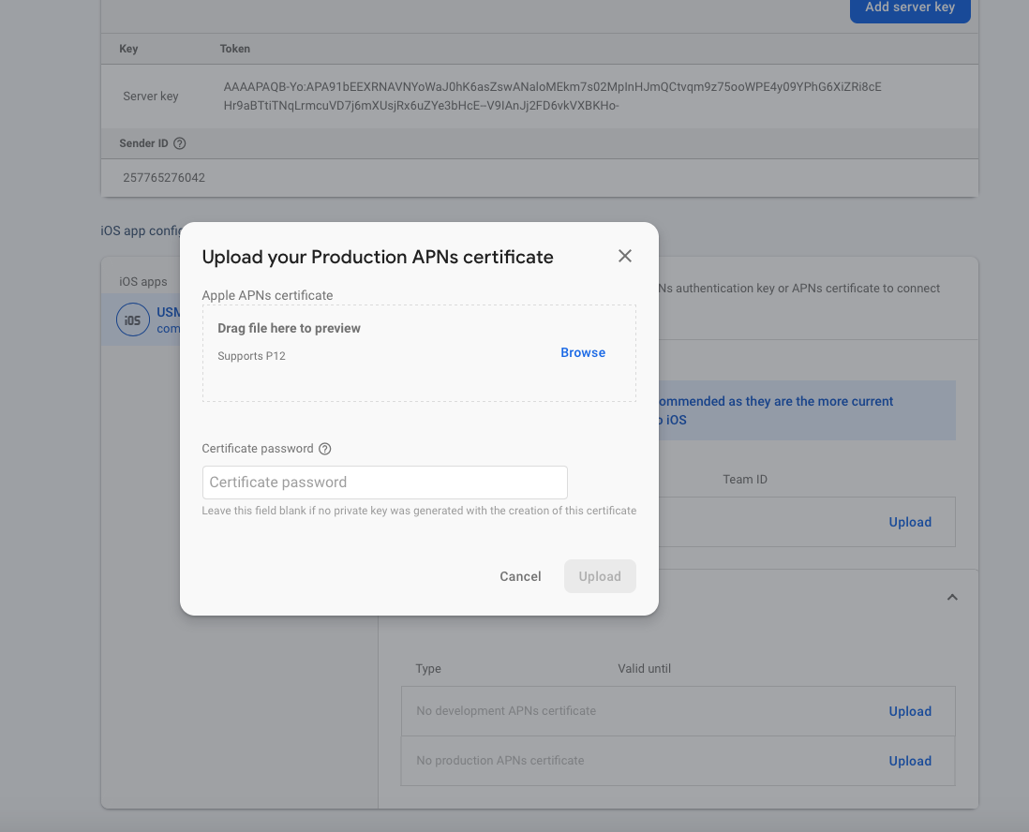Click the round iOS app icon
The image size is (1029, 832).
pos(132,320)
